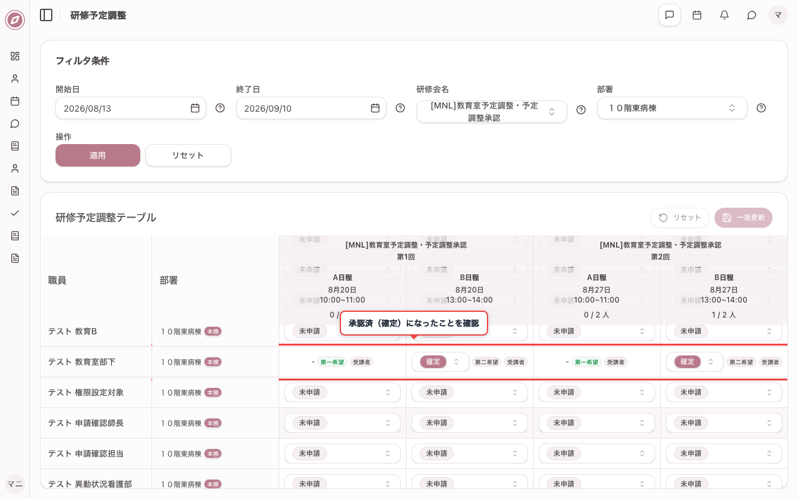Click 0 / 2 人 count under 8月27日 A日程
The width and height of the screenshot is (798, 499).
pyautogui.click(x=597, y=315)
